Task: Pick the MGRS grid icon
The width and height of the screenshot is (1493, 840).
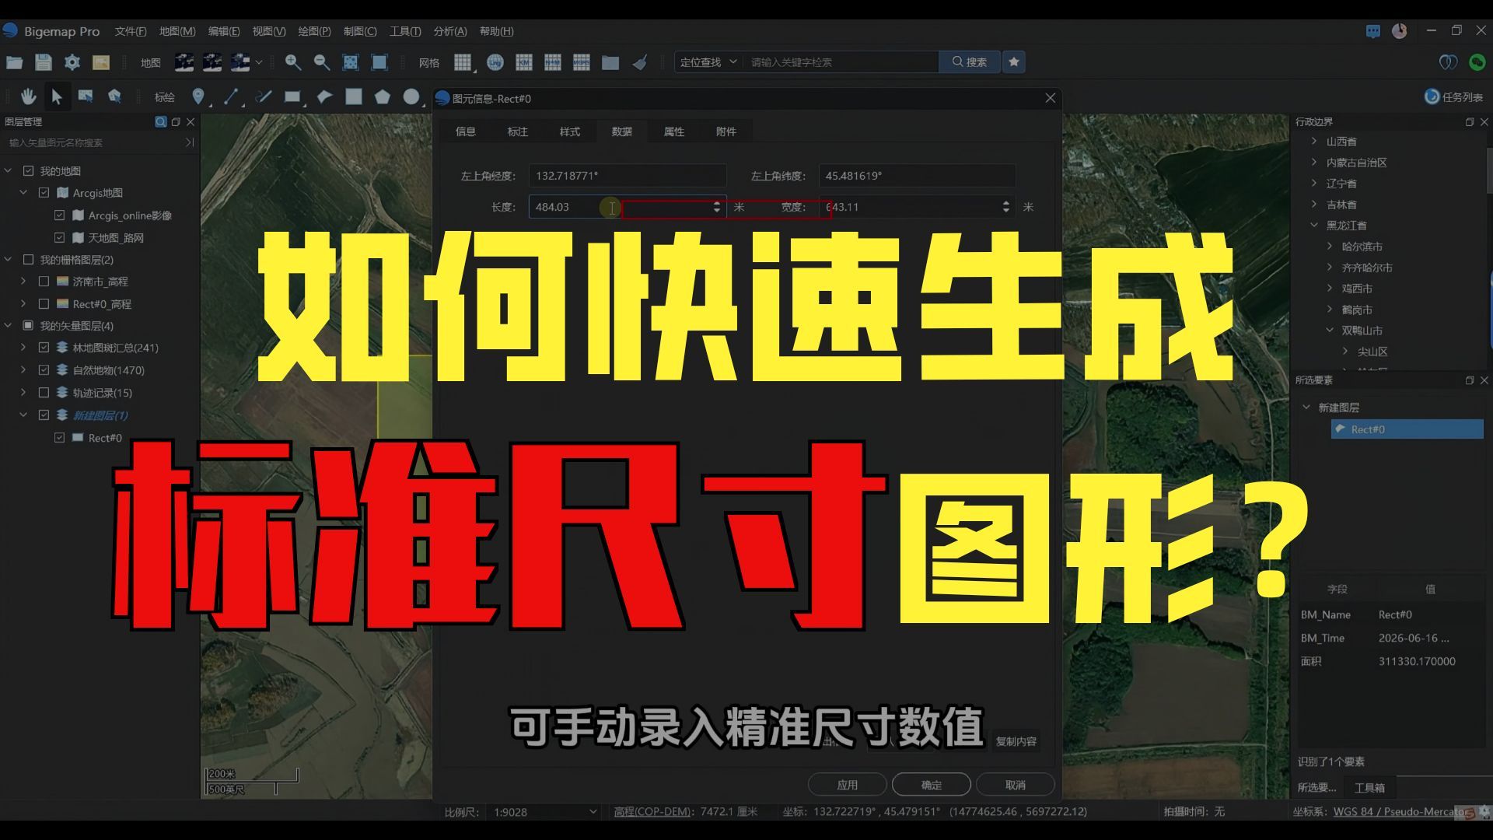Action: coord(582,62)
